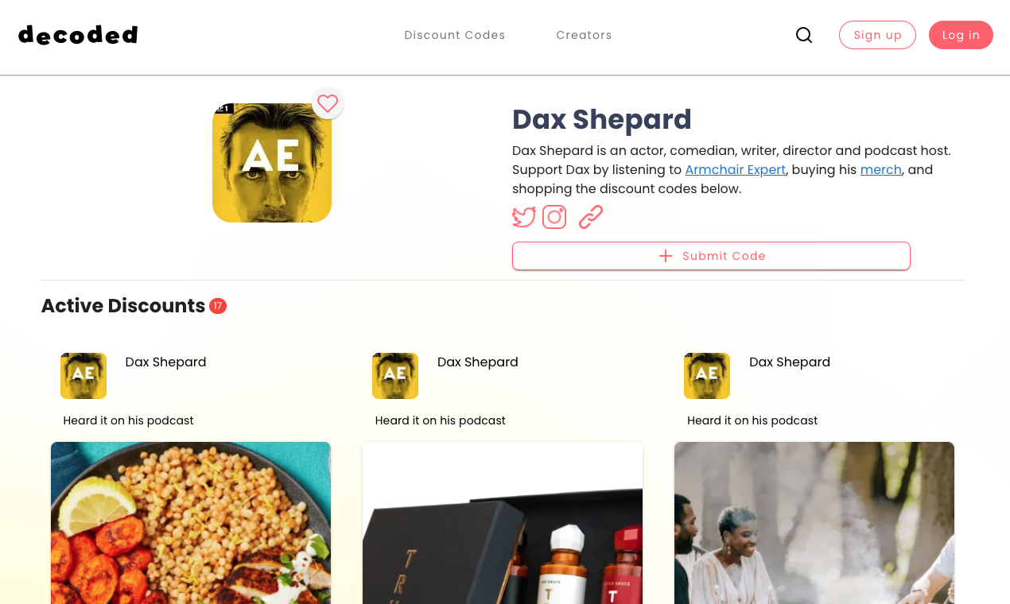Open the hot sauce box discount image

pyautogui.click(x=503, y=523)
